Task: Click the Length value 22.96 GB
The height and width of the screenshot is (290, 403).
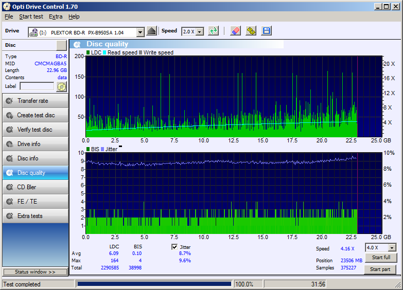Action: tap(57, 70)
